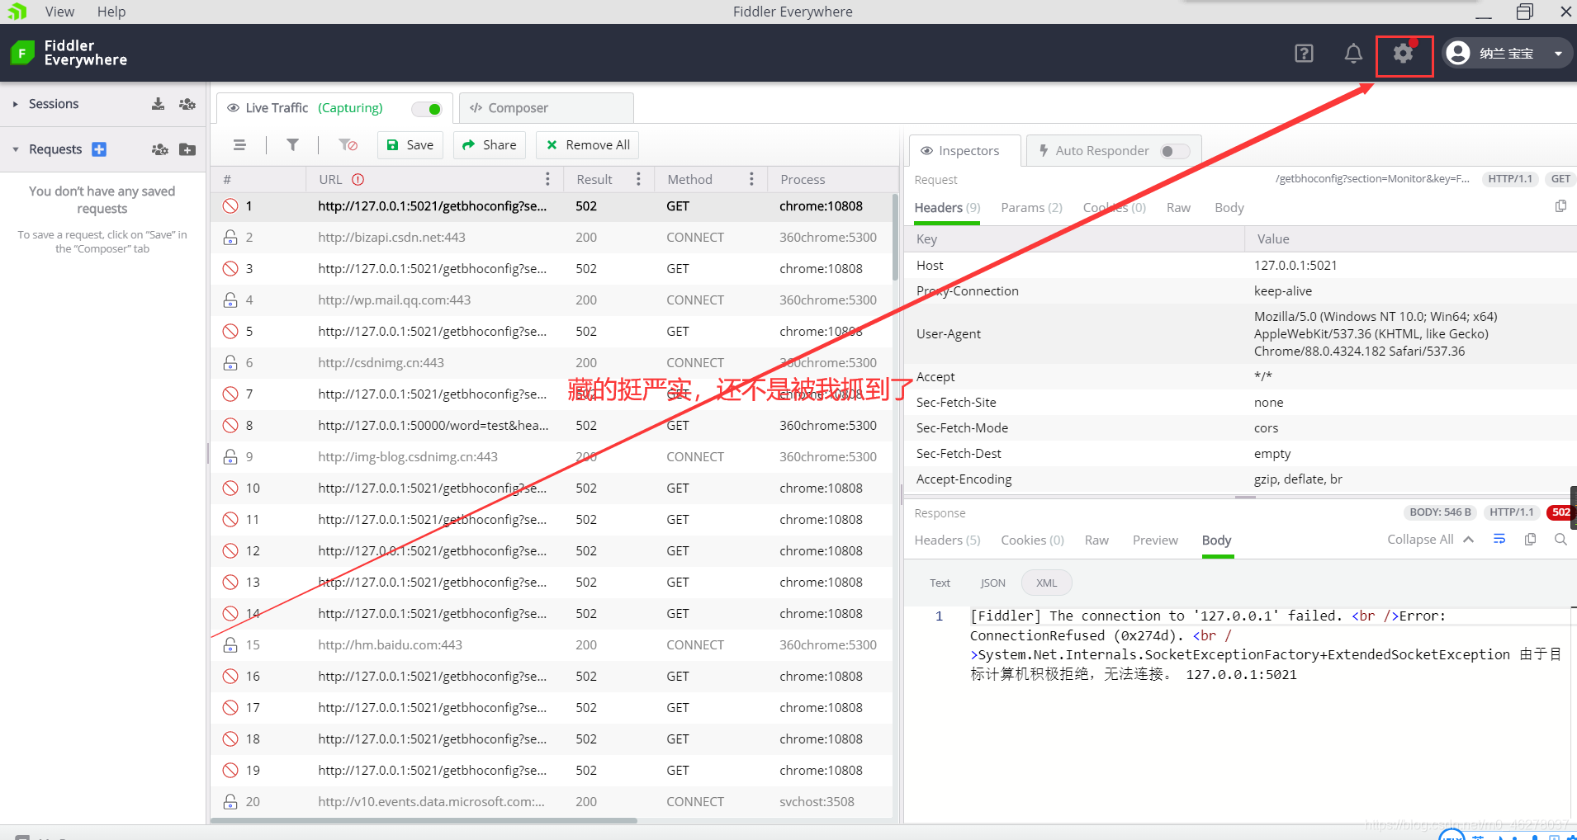
Task: Click blocked icon of session row 1
Action: coord(230,206)
